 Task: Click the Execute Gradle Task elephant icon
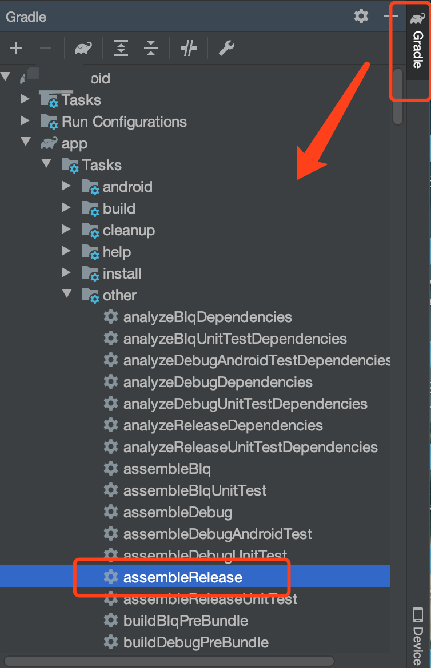(83, 49)
